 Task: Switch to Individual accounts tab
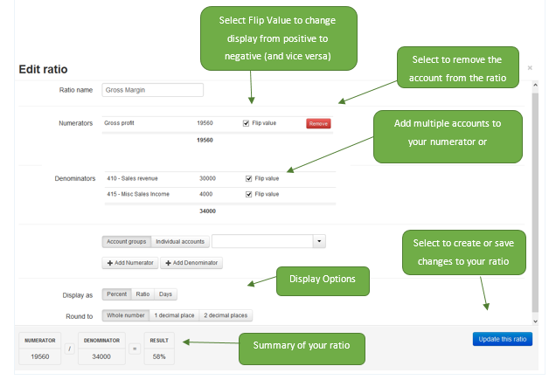tap(180, 241)
